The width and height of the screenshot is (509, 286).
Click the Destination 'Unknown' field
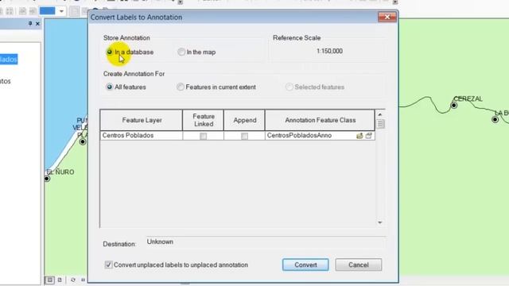266,242
